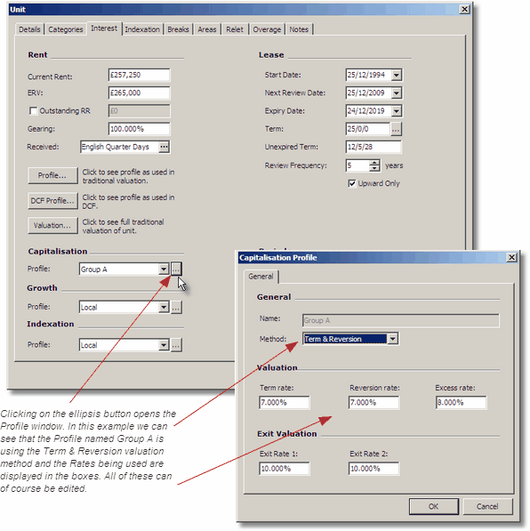The width and height of the screenshot is (530, 531).
Task: Switch to the Breaks tab
Action: [178, 29]
